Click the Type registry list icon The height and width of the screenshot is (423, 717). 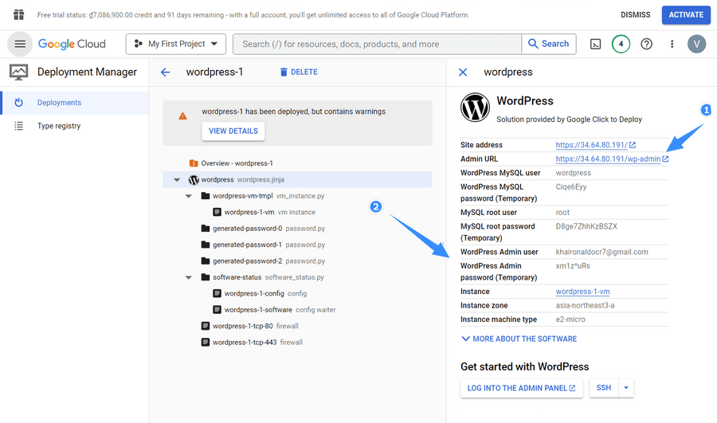[19, 126]
